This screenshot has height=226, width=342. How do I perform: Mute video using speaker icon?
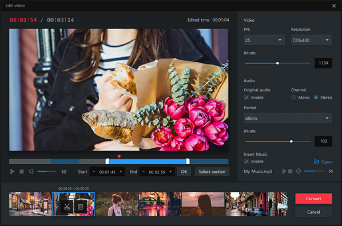click(x=32, y=171)
